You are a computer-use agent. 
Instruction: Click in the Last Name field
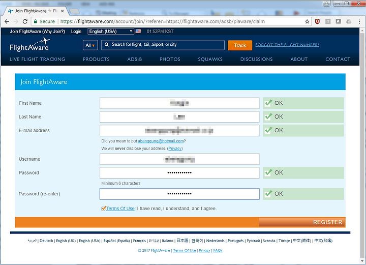pos(179,117)
